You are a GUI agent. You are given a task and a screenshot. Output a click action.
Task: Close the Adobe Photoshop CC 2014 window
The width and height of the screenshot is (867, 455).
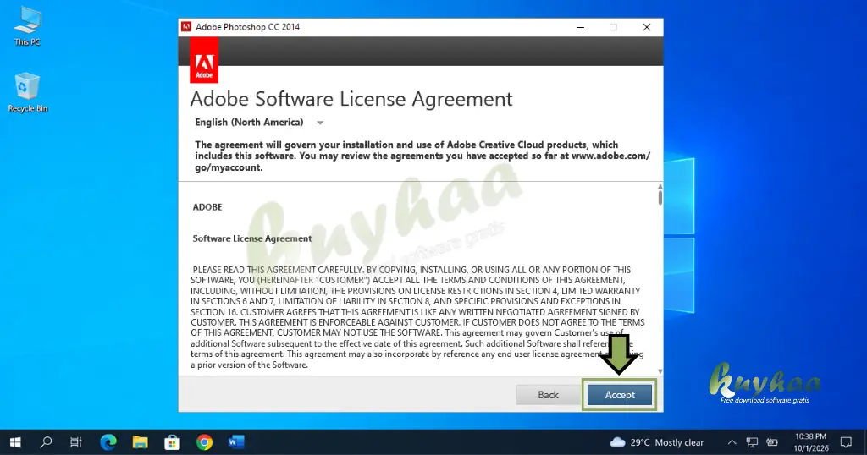coord(646,27)
